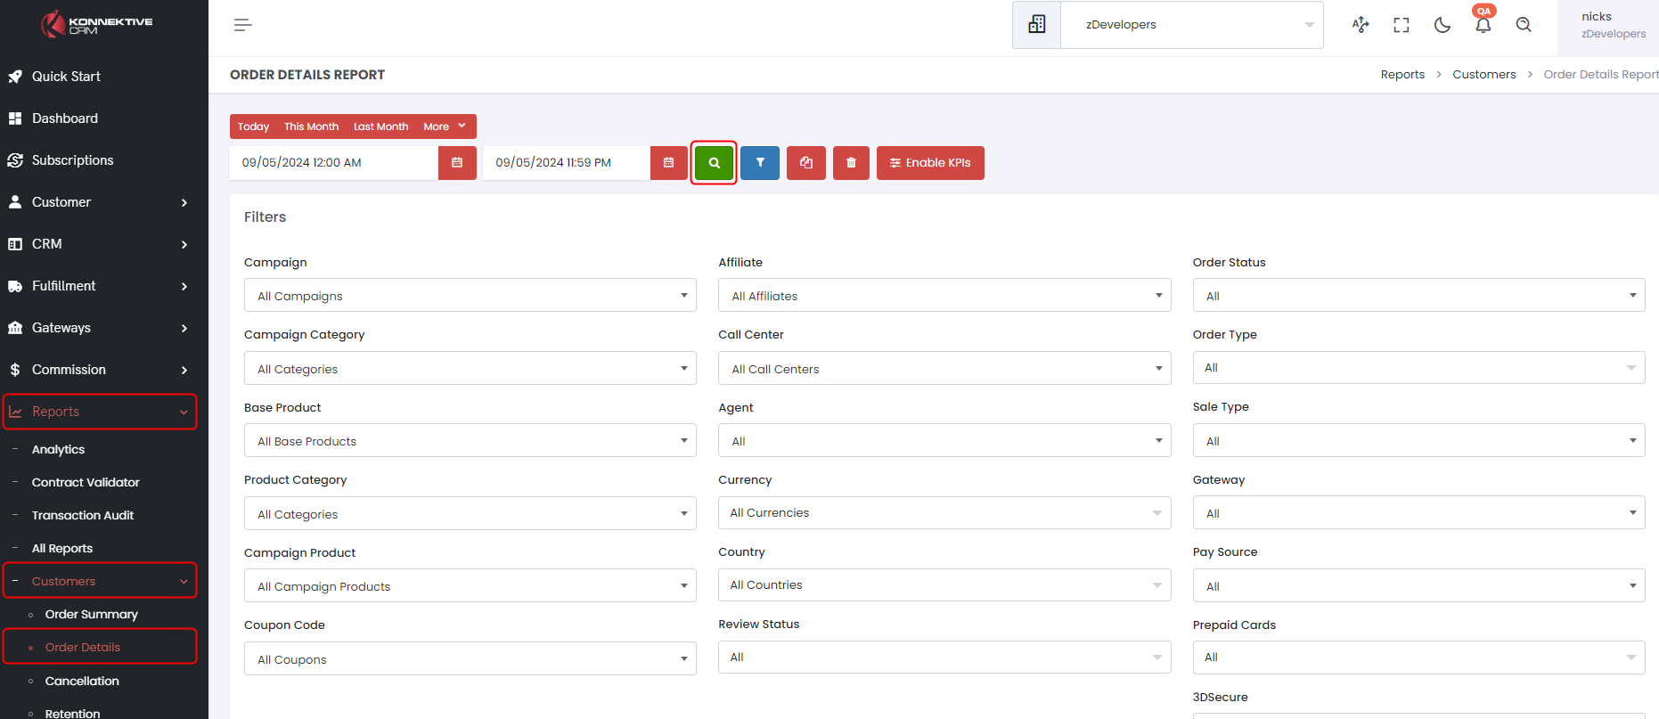Click the blue filter funnel icon

coord(760,163)
